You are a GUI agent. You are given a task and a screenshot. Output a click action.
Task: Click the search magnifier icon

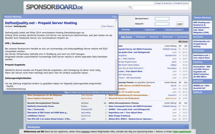tap(130, 7)
